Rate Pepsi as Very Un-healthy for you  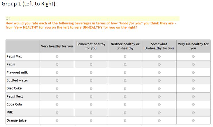click(x=193, y=65)
